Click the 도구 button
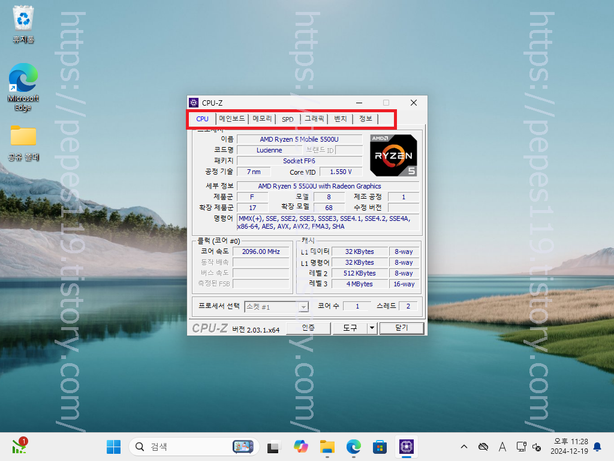Viewport: 614px width, 461px height. coord(350,328)
